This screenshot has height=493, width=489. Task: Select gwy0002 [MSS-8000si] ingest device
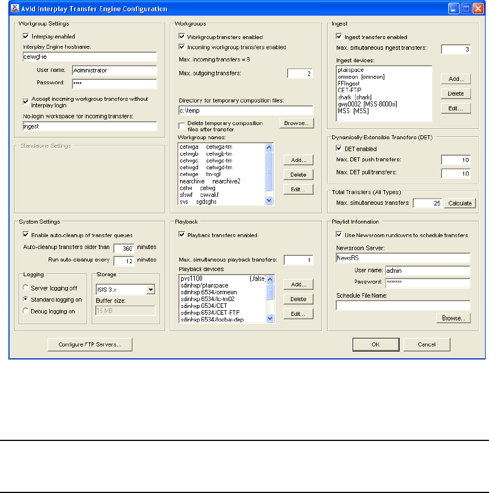click(384, 104)
